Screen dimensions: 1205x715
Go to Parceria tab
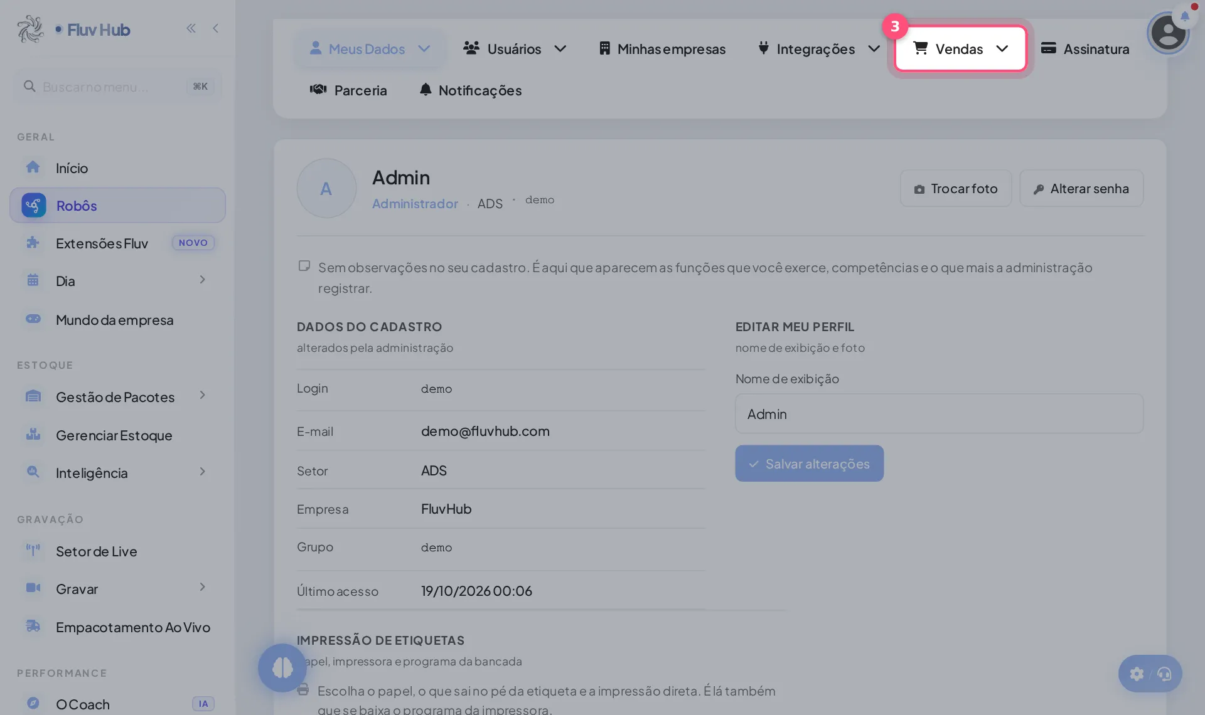(348, 90)
